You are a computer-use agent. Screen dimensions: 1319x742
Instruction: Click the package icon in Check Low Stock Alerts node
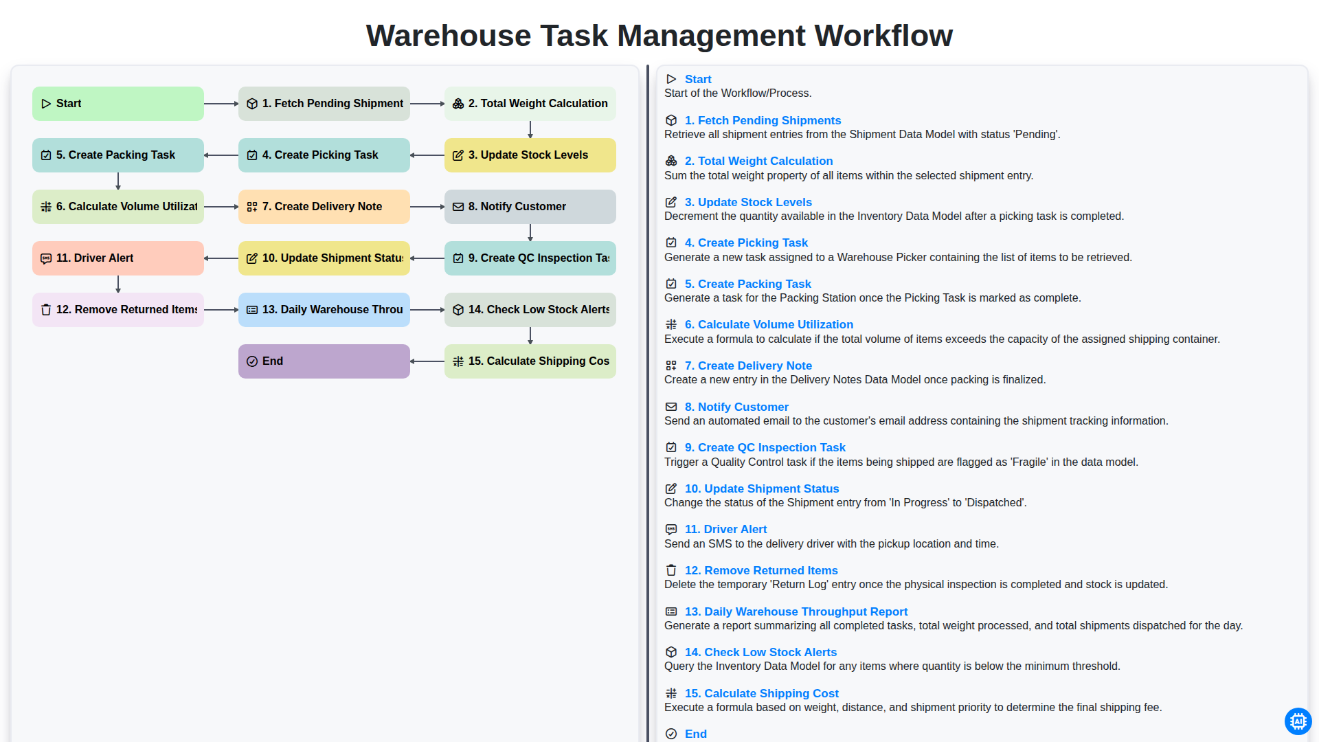coord(458,310)
